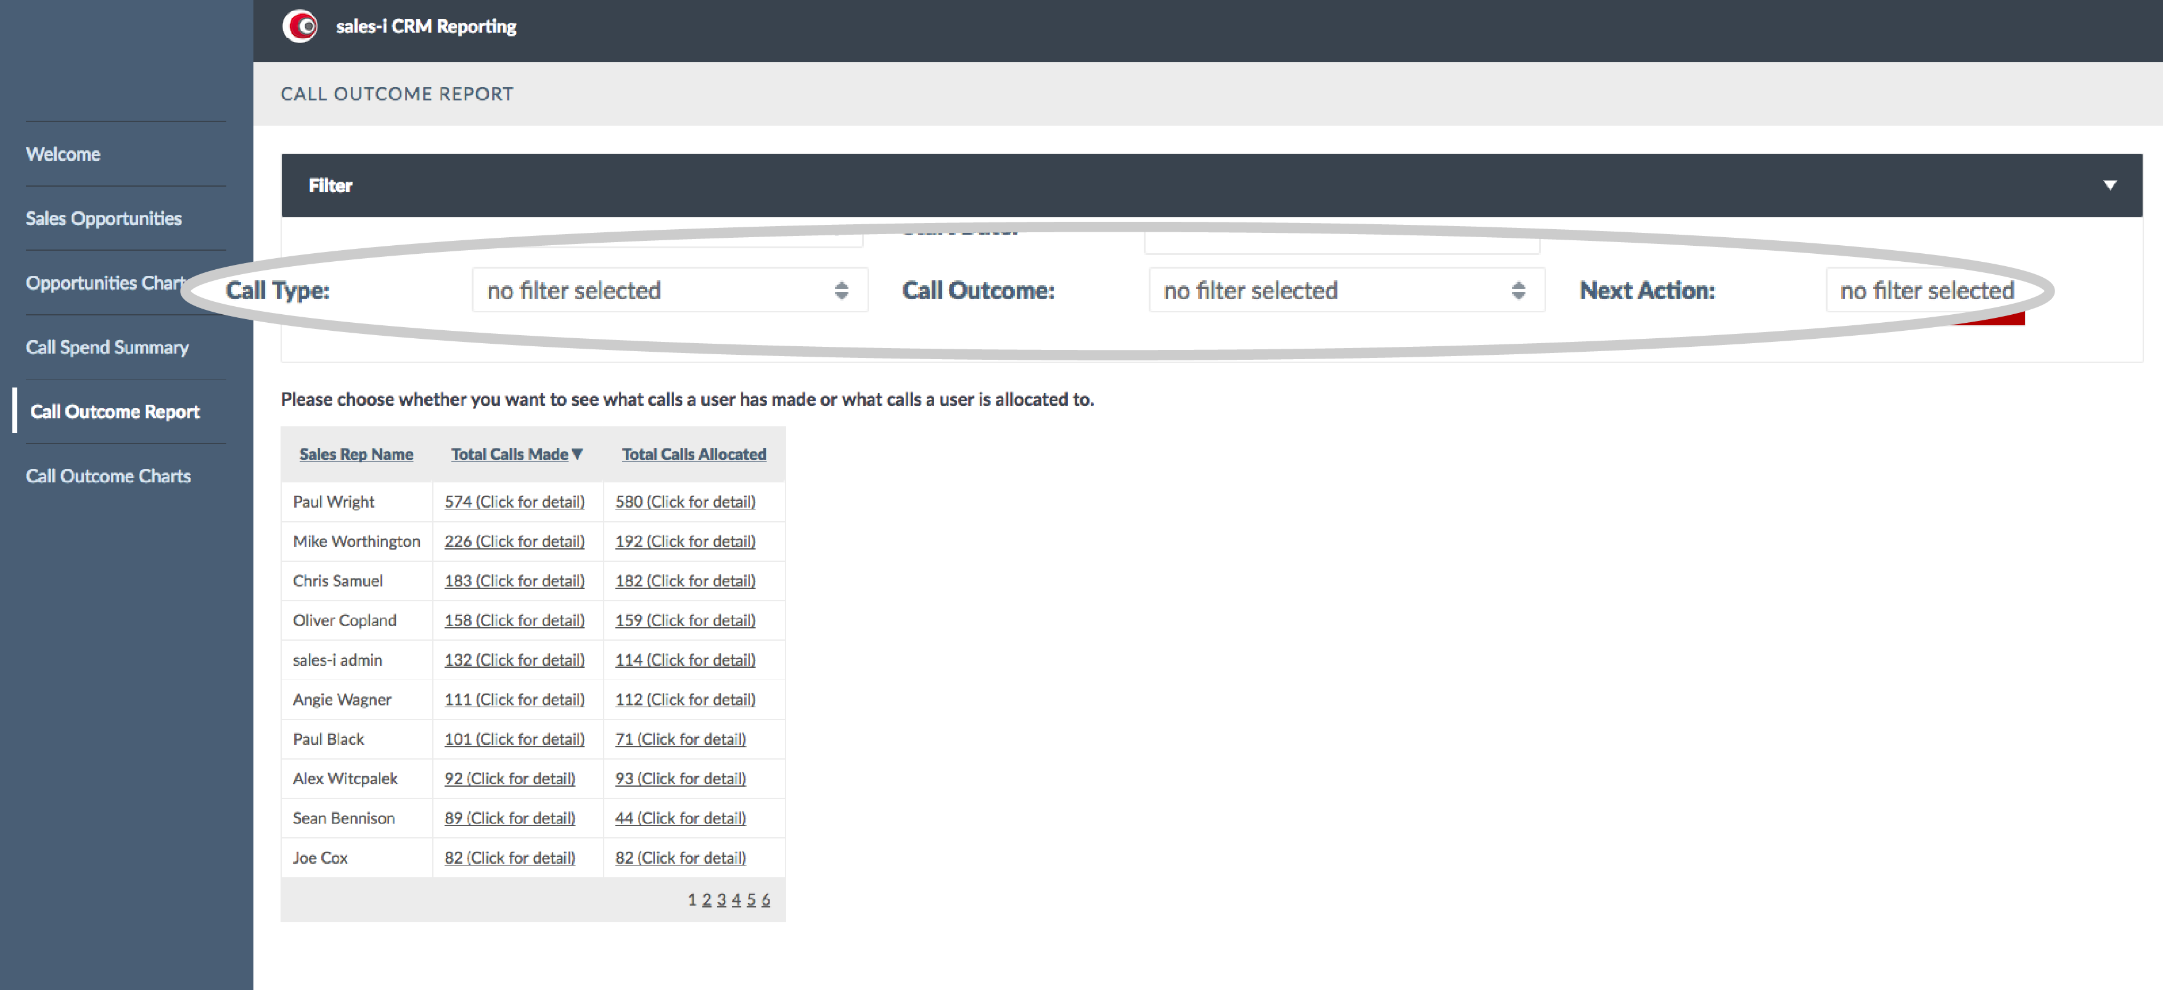The height and width of the screenshot is (990, 2163).
Task: Open sales-i admin's 114 allocated detail
Action: [685, 659]
